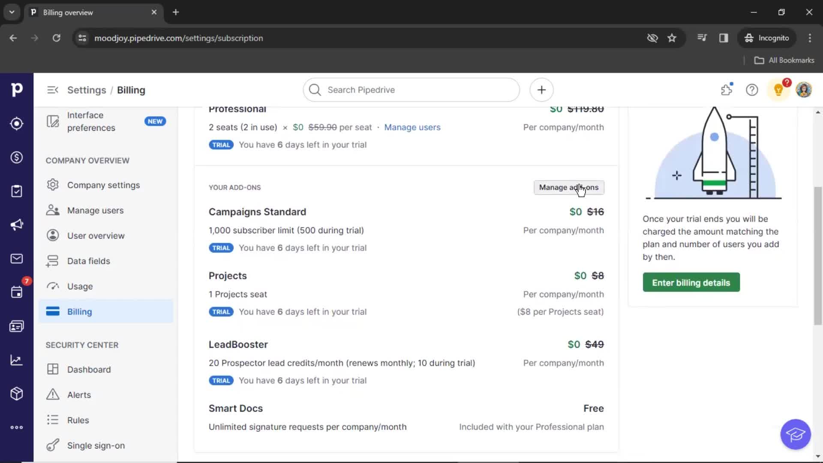Open the Help question mark icon
This screenshot has height=463, width=823.
point(752,90)
